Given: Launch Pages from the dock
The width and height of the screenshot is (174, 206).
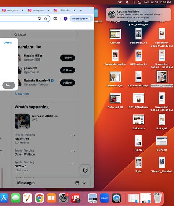Looking at the screenshot, I should click(28, 198).
